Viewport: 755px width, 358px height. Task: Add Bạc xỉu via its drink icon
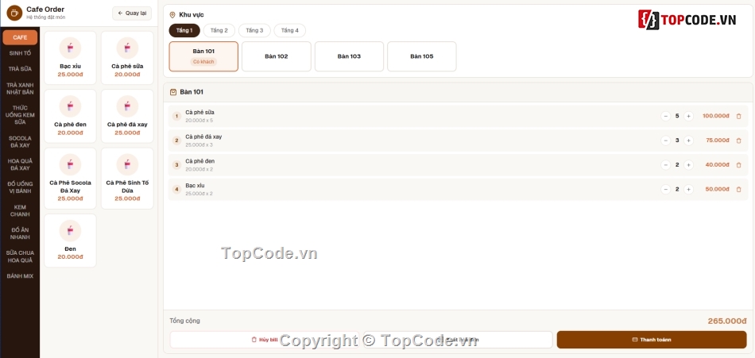coord(70,48)
